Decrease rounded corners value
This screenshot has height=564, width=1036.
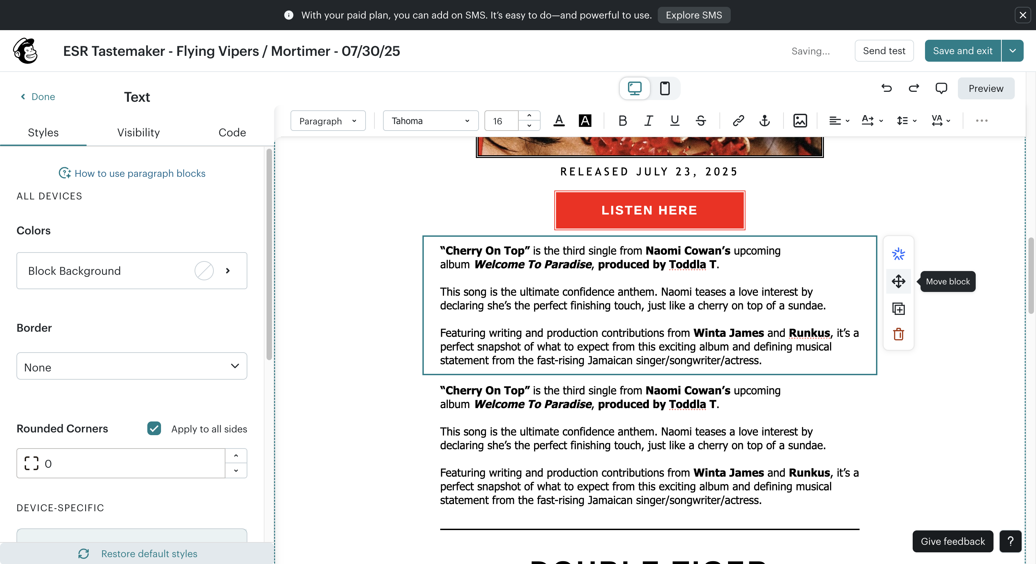pos(236,471)
